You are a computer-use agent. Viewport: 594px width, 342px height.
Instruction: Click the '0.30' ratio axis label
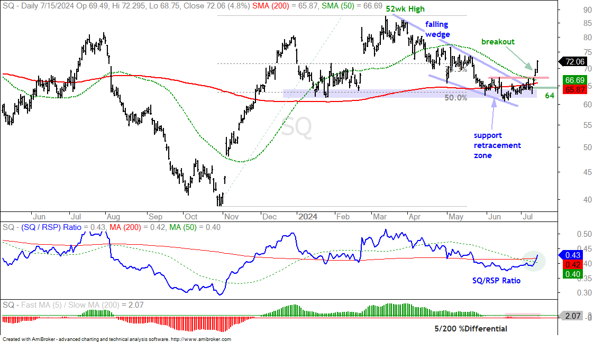coord(584,293)
